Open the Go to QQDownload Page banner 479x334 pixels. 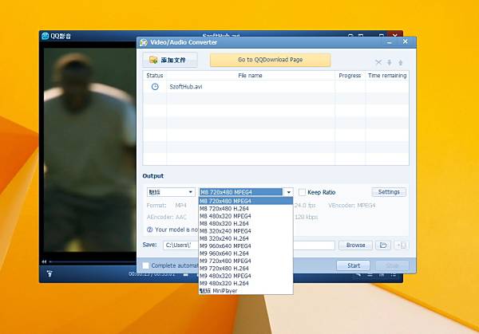tap(270, 60)
